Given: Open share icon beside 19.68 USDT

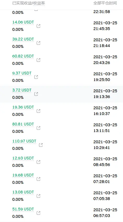Looking at the screenshot, I should 38,179.
